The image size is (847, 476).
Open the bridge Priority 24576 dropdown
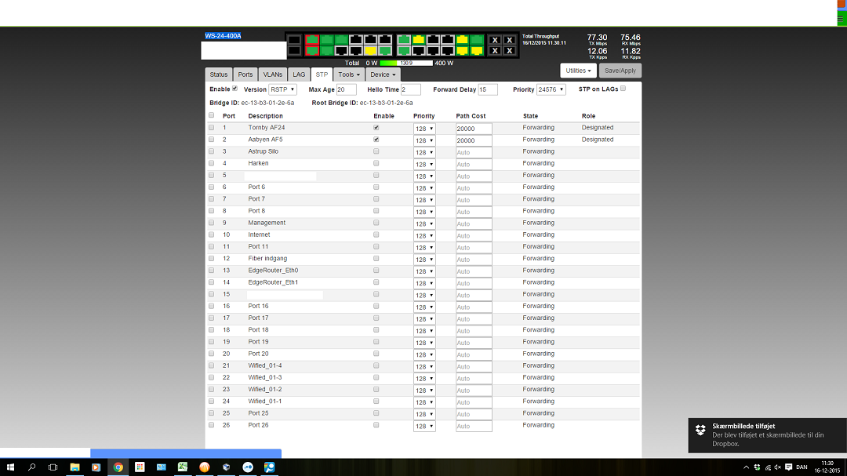[x=551, y=89]
